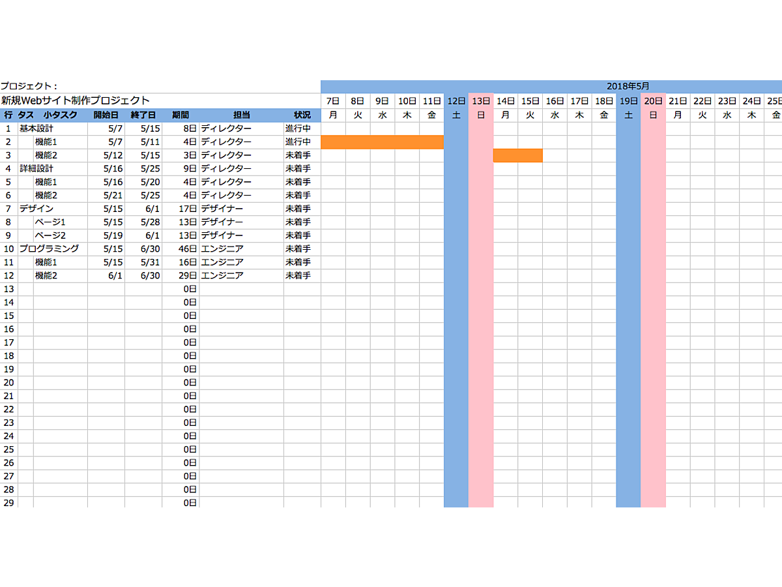Screen dimensions: 782x587
Task: Click the "期間" column header
Action: (181, 115)
